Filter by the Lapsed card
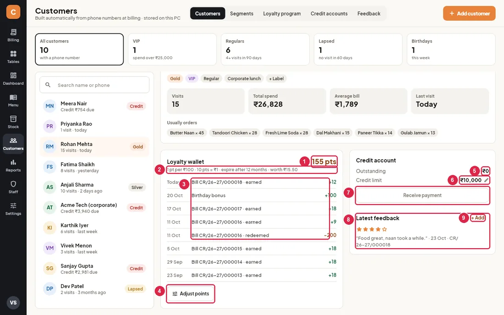This screenshot has height=315, width=504. (x=358, y=49)
